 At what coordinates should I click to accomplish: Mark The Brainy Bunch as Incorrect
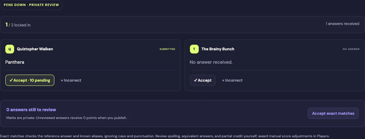pos(232,80)
